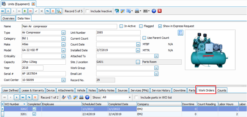Refresh the unit data in top toolbar

click(47, 11)
